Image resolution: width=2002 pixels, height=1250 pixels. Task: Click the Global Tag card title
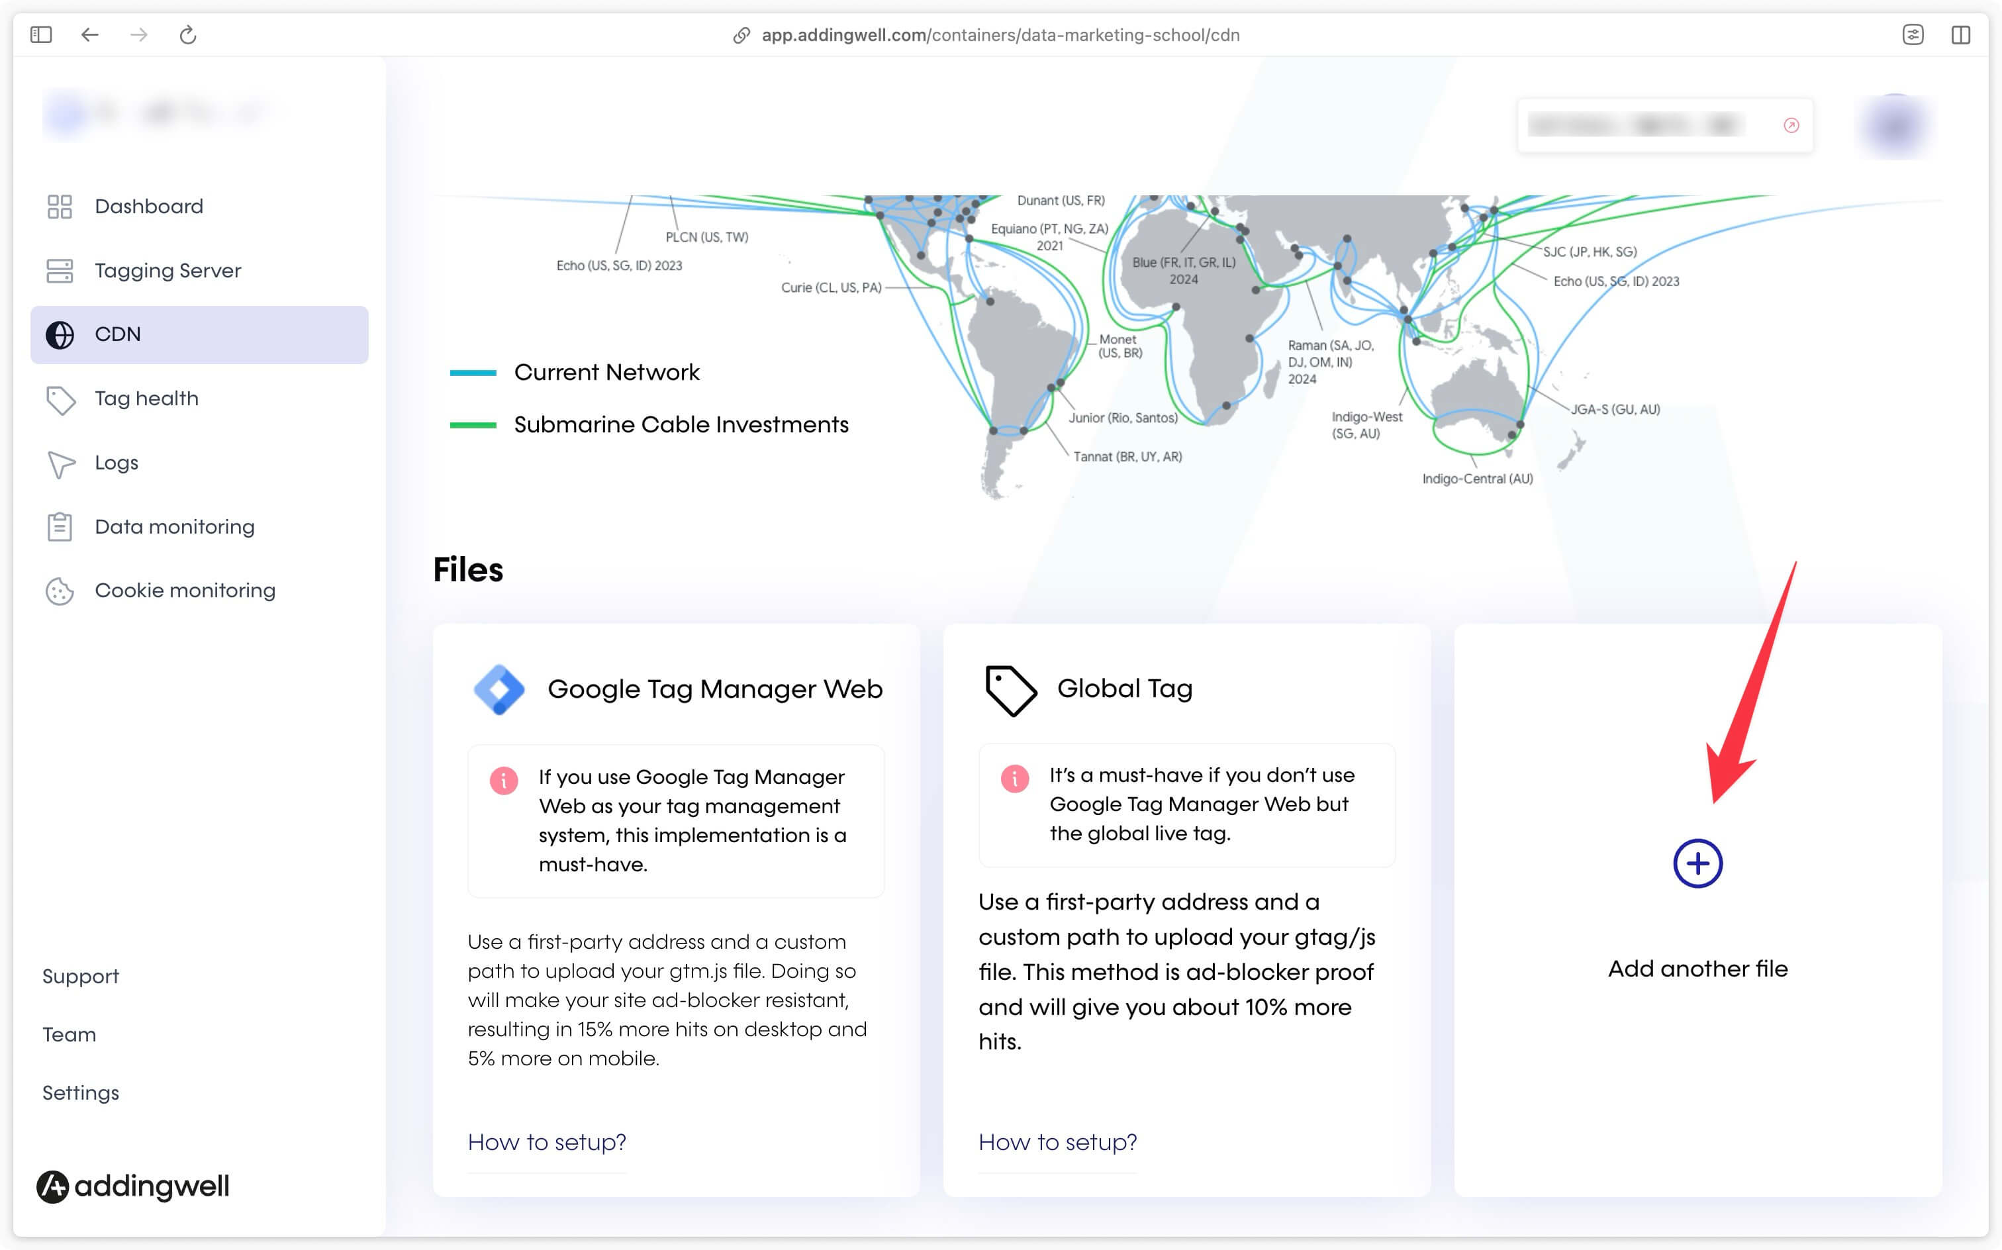[1125, 689]
